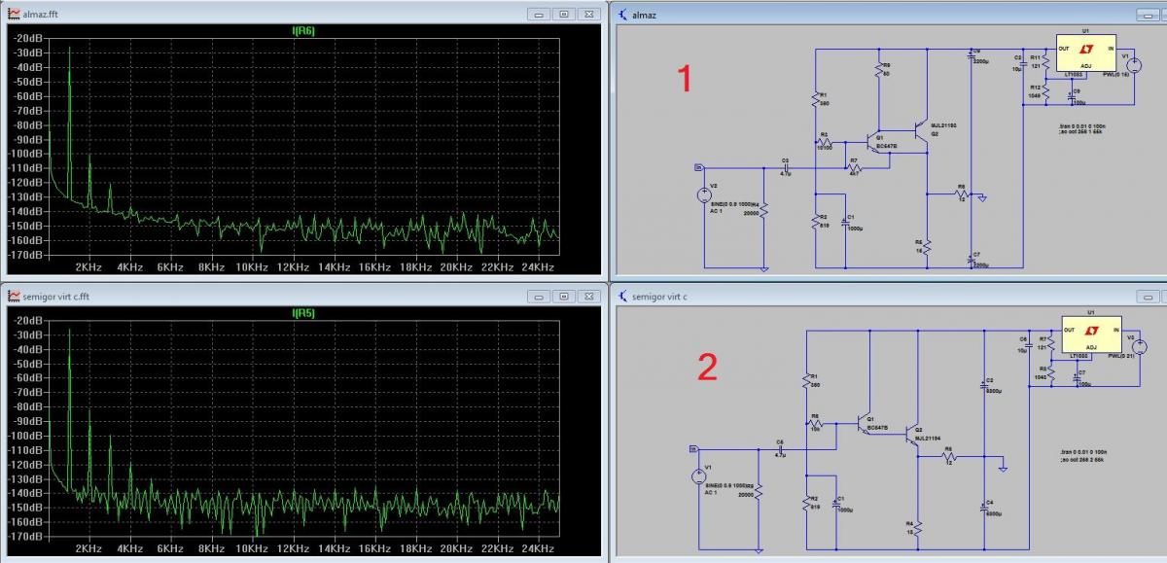This screenshot has height=563, width=1167.
Task: Activate the semigor virt c schematic title bar
Action: 827,296
